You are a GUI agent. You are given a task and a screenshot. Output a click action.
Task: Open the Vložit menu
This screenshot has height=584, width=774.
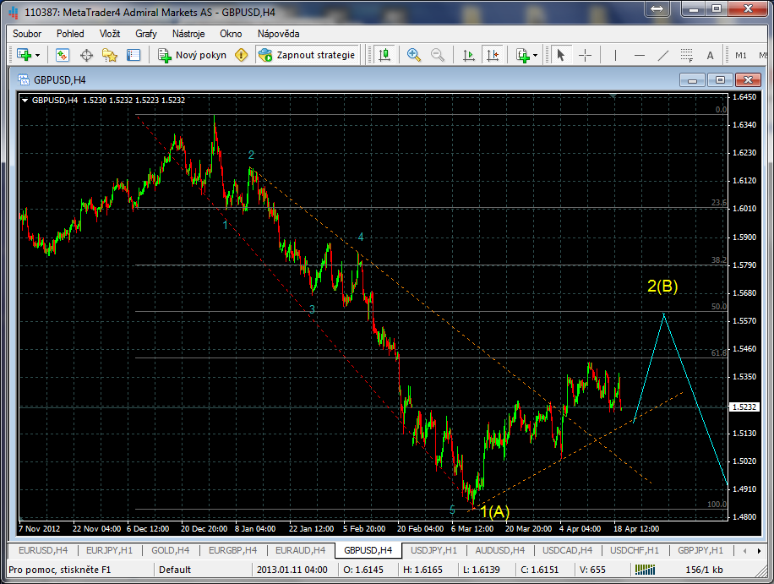click(x=110, y=34)
